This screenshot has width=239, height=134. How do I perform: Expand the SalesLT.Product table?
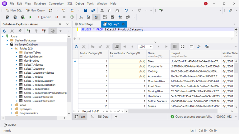16,77
